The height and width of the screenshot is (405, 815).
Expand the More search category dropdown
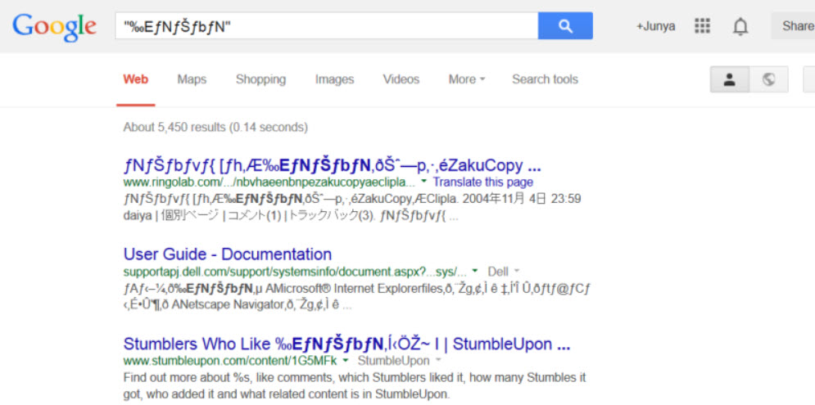click(466, 79)
